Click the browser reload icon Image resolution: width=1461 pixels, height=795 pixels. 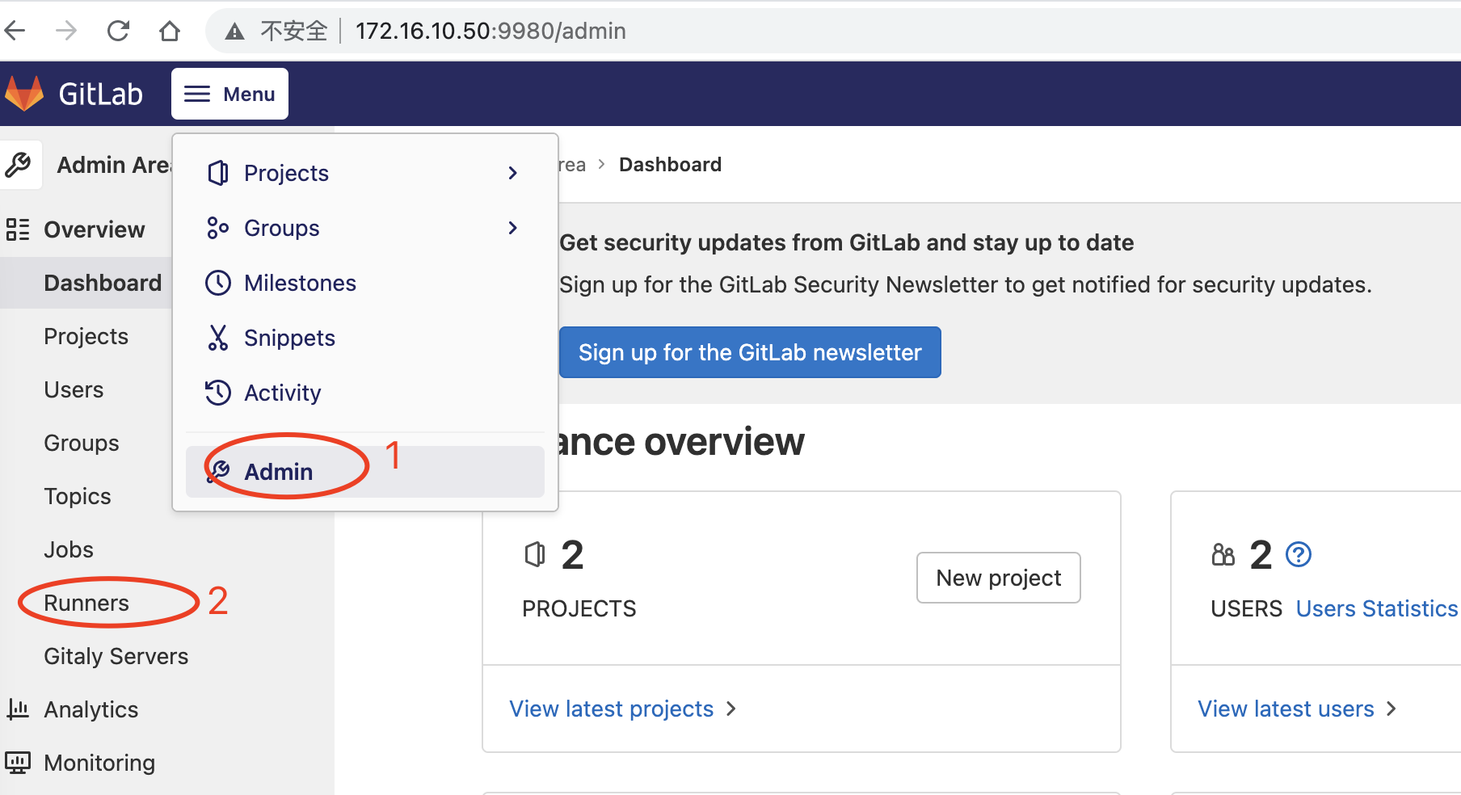pos(118,30)
